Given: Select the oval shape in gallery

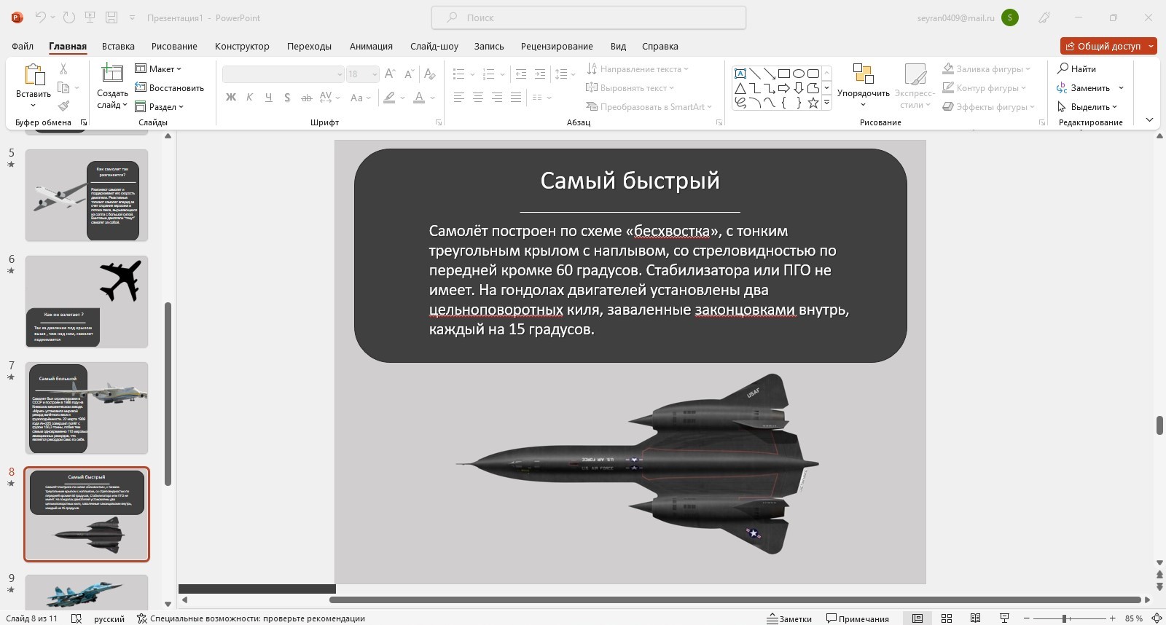Looking at the screenshot, I should pos(799,74).
